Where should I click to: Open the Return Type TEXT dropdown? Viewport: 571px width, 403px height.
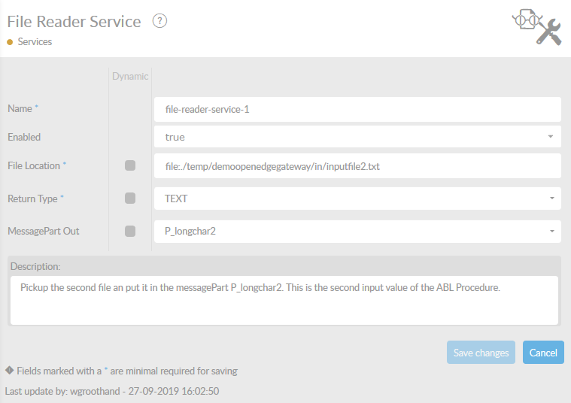pyautogui.click(x=357, y=198)
